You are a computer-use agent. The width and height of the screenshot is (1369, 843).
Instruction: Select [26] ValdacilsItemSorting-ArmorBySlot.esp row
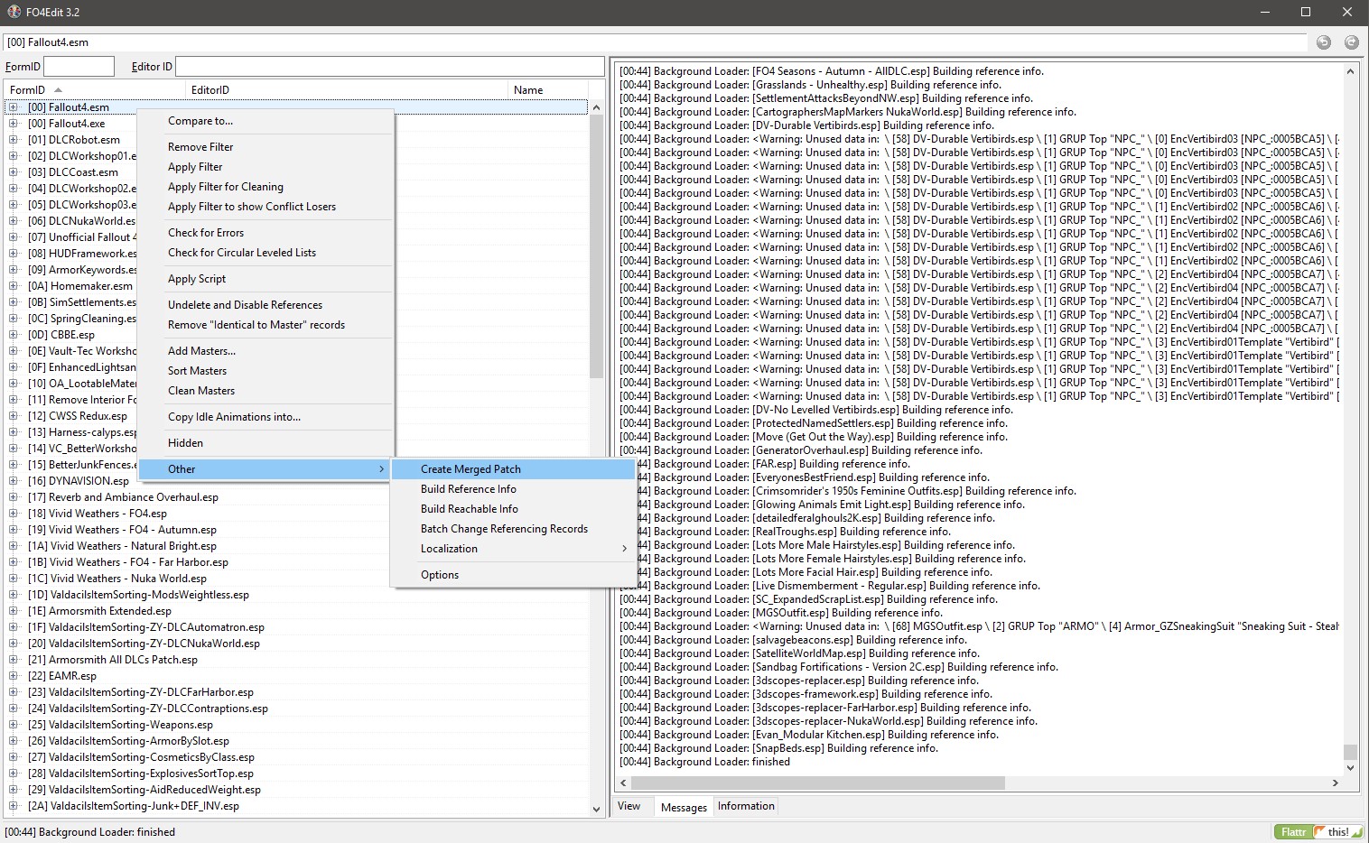pos(296,741)
